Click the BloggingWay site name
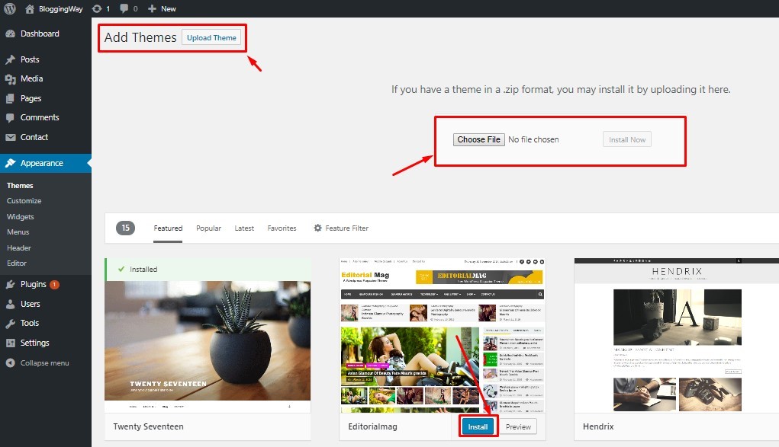779x447 pixels. click(60, 9)
